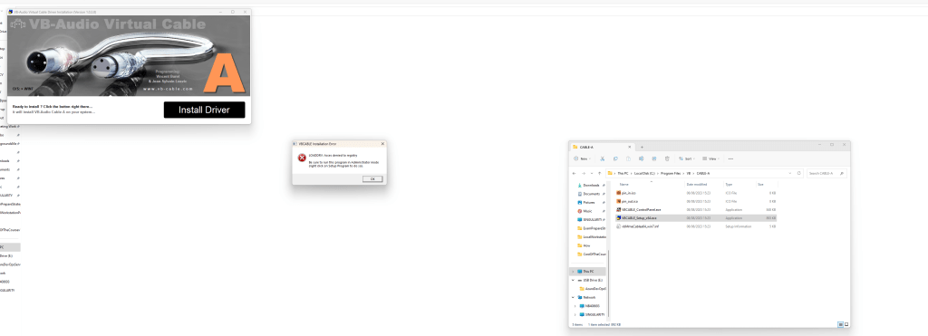Close the VBCABLE Installation Error dialog
Image resolution: width=928 pixels, height=336 pixels.
coord(382,144)
